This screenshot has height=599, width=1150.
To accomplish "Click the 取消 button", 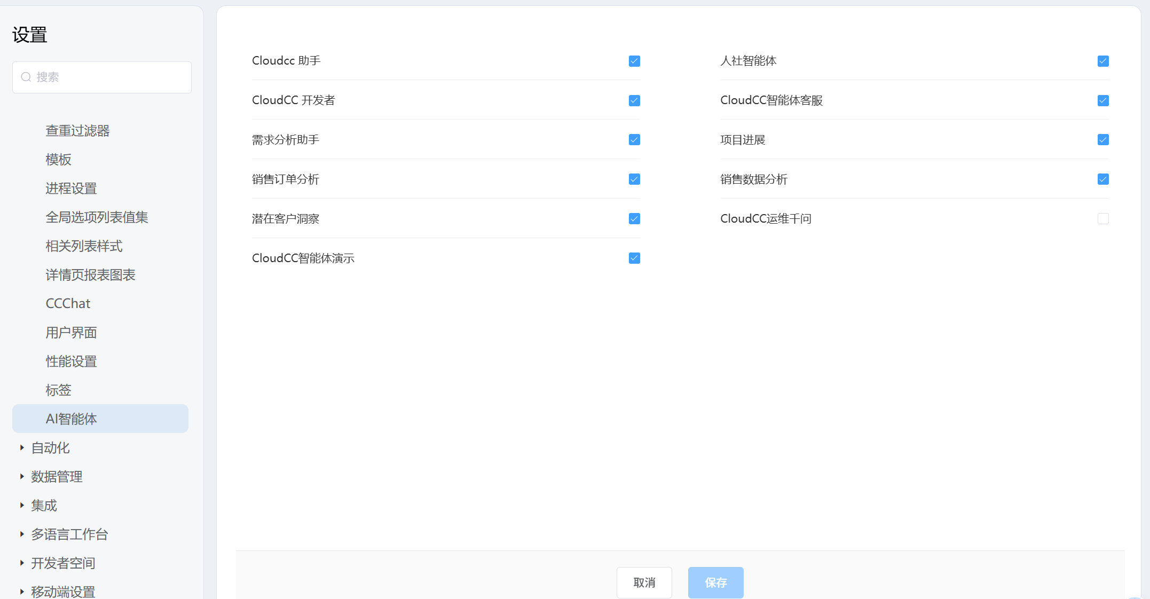I will (x=644, y=582).
